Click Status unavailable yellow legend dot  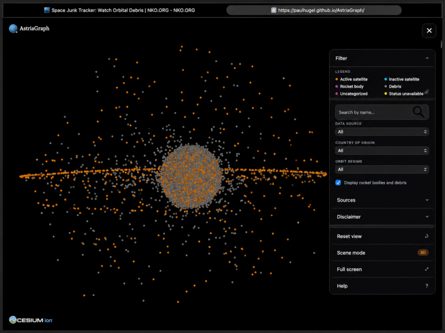click(x=385, y=94)
